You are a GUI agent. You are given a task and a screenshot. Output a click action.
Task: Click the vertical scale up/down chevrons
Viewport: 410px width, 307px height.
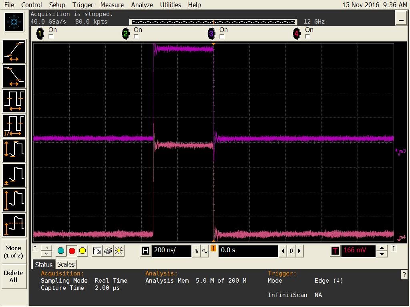pyautogui.click(x=46, y=251)
